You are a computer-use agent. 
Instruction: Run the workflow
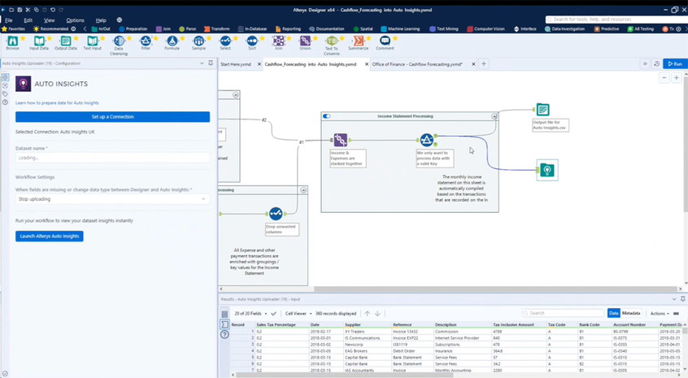(x=675, y=63)
